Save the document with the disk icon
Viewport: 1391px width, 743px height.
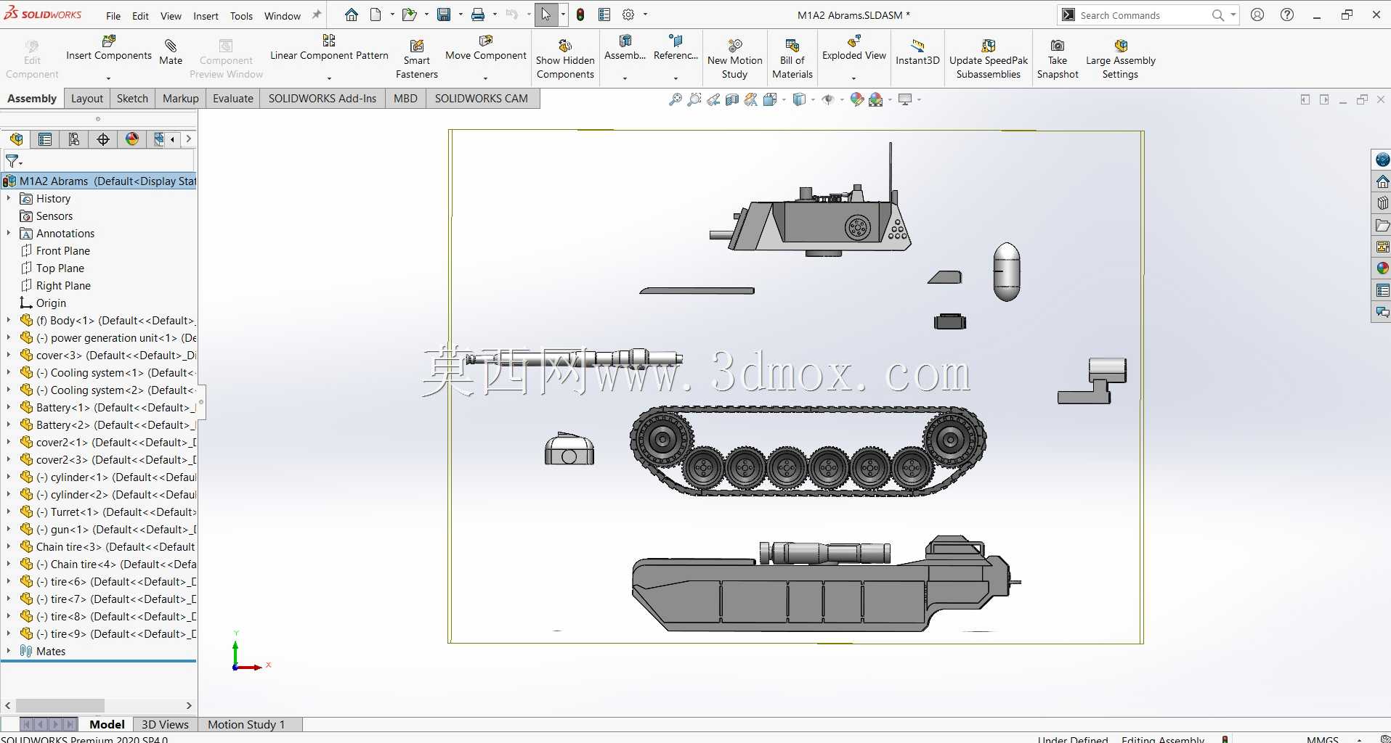(444, 15)
